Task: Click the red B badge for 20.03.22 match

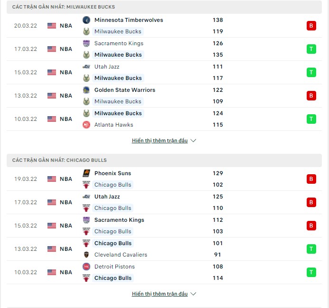Action: [x=311, y=26]
